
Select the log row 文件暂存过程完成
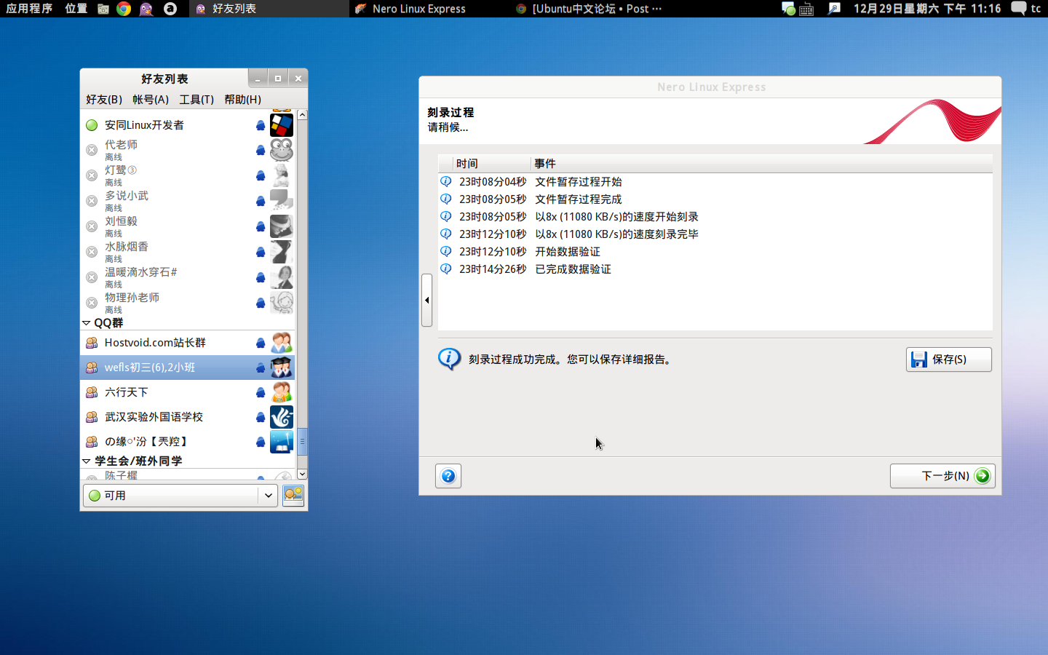[715, 199]
